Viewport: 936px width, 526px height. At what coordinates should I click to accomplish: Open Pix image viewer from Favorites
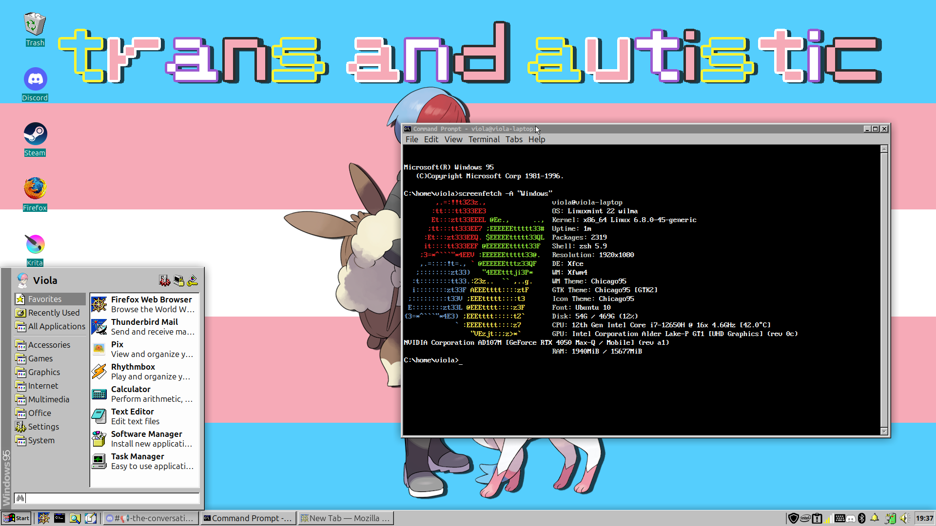pyautogui.click(x=144, y=349)
